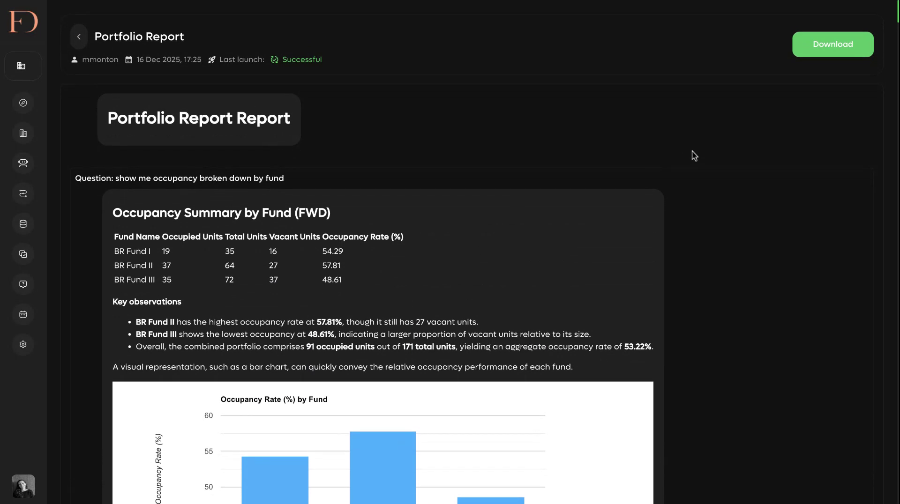This screenshot has width=900, height=504.
Task: Click the FD logo in the sidebar
Action: (23, 22)
